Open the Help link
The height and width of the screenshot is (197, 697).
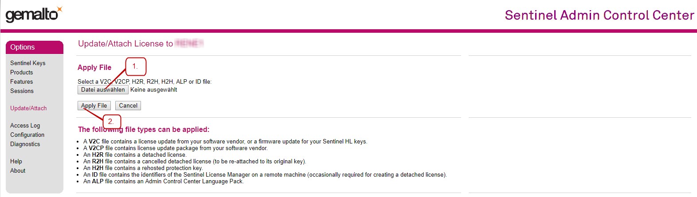pos(16,162)
